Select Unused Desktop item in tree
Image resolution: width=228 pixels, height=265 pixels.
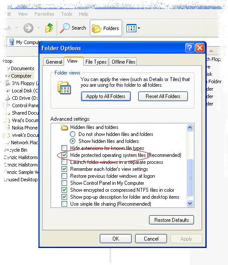point(21,180)
